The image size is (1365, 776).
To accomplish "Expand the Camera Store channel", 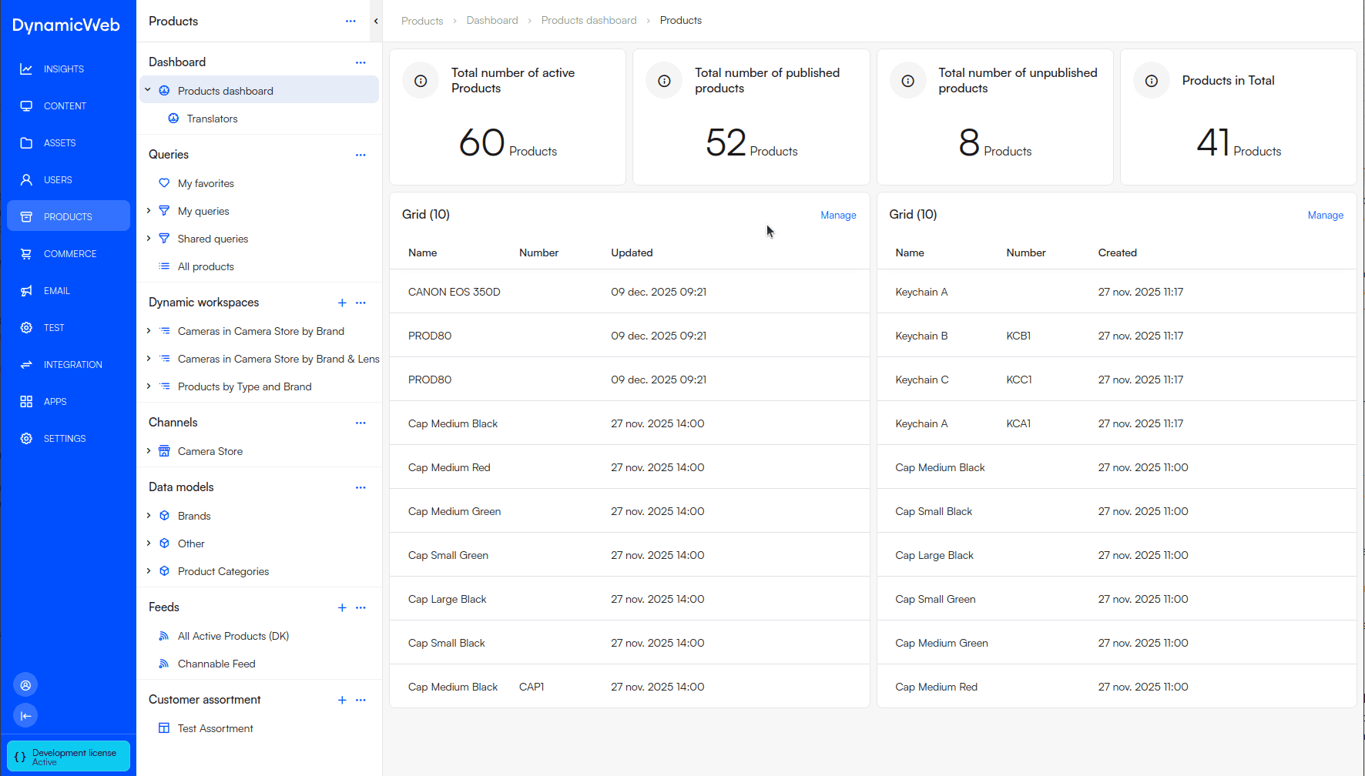I will (x=149, y=451).
